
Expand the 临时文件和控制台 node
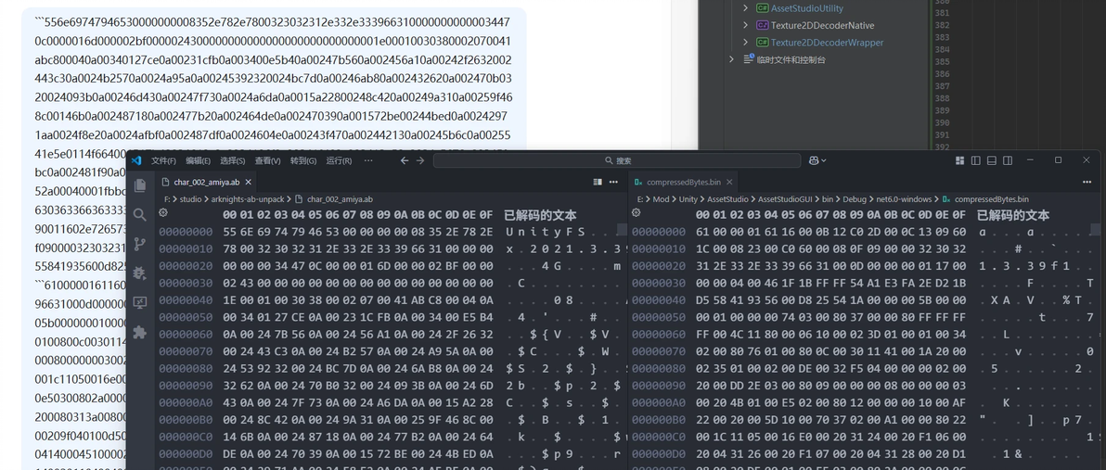tap(733, 59)
